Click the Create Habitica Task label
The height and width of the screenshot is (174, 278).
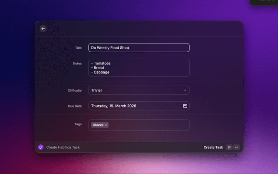63,147
